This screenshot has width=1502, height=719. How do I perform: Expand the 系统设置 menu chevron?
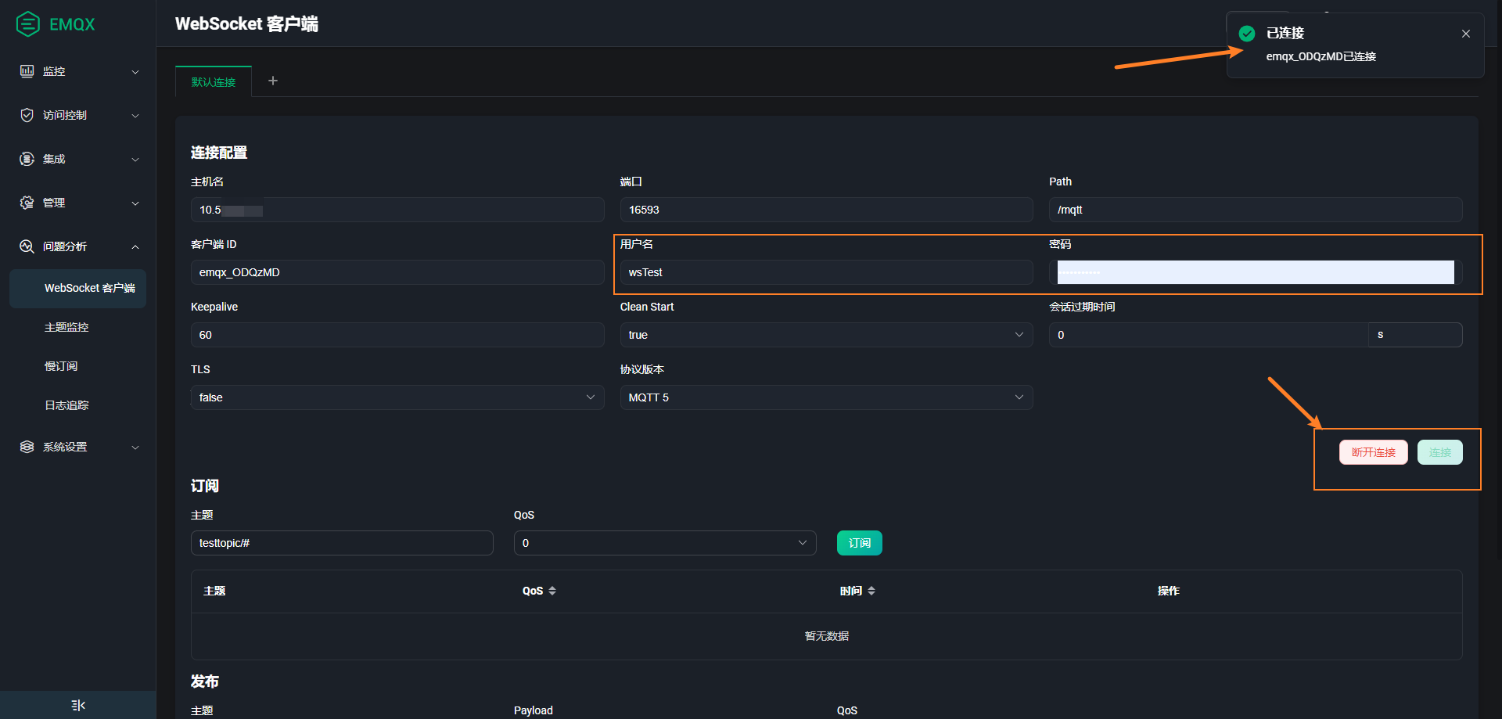pyautogui.click(x=135, y=448)
